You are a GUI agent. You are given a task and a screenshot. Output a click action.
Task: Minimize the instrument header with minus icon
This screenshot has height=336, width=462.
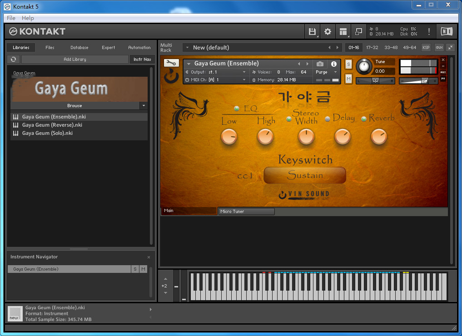coord(443,66)
